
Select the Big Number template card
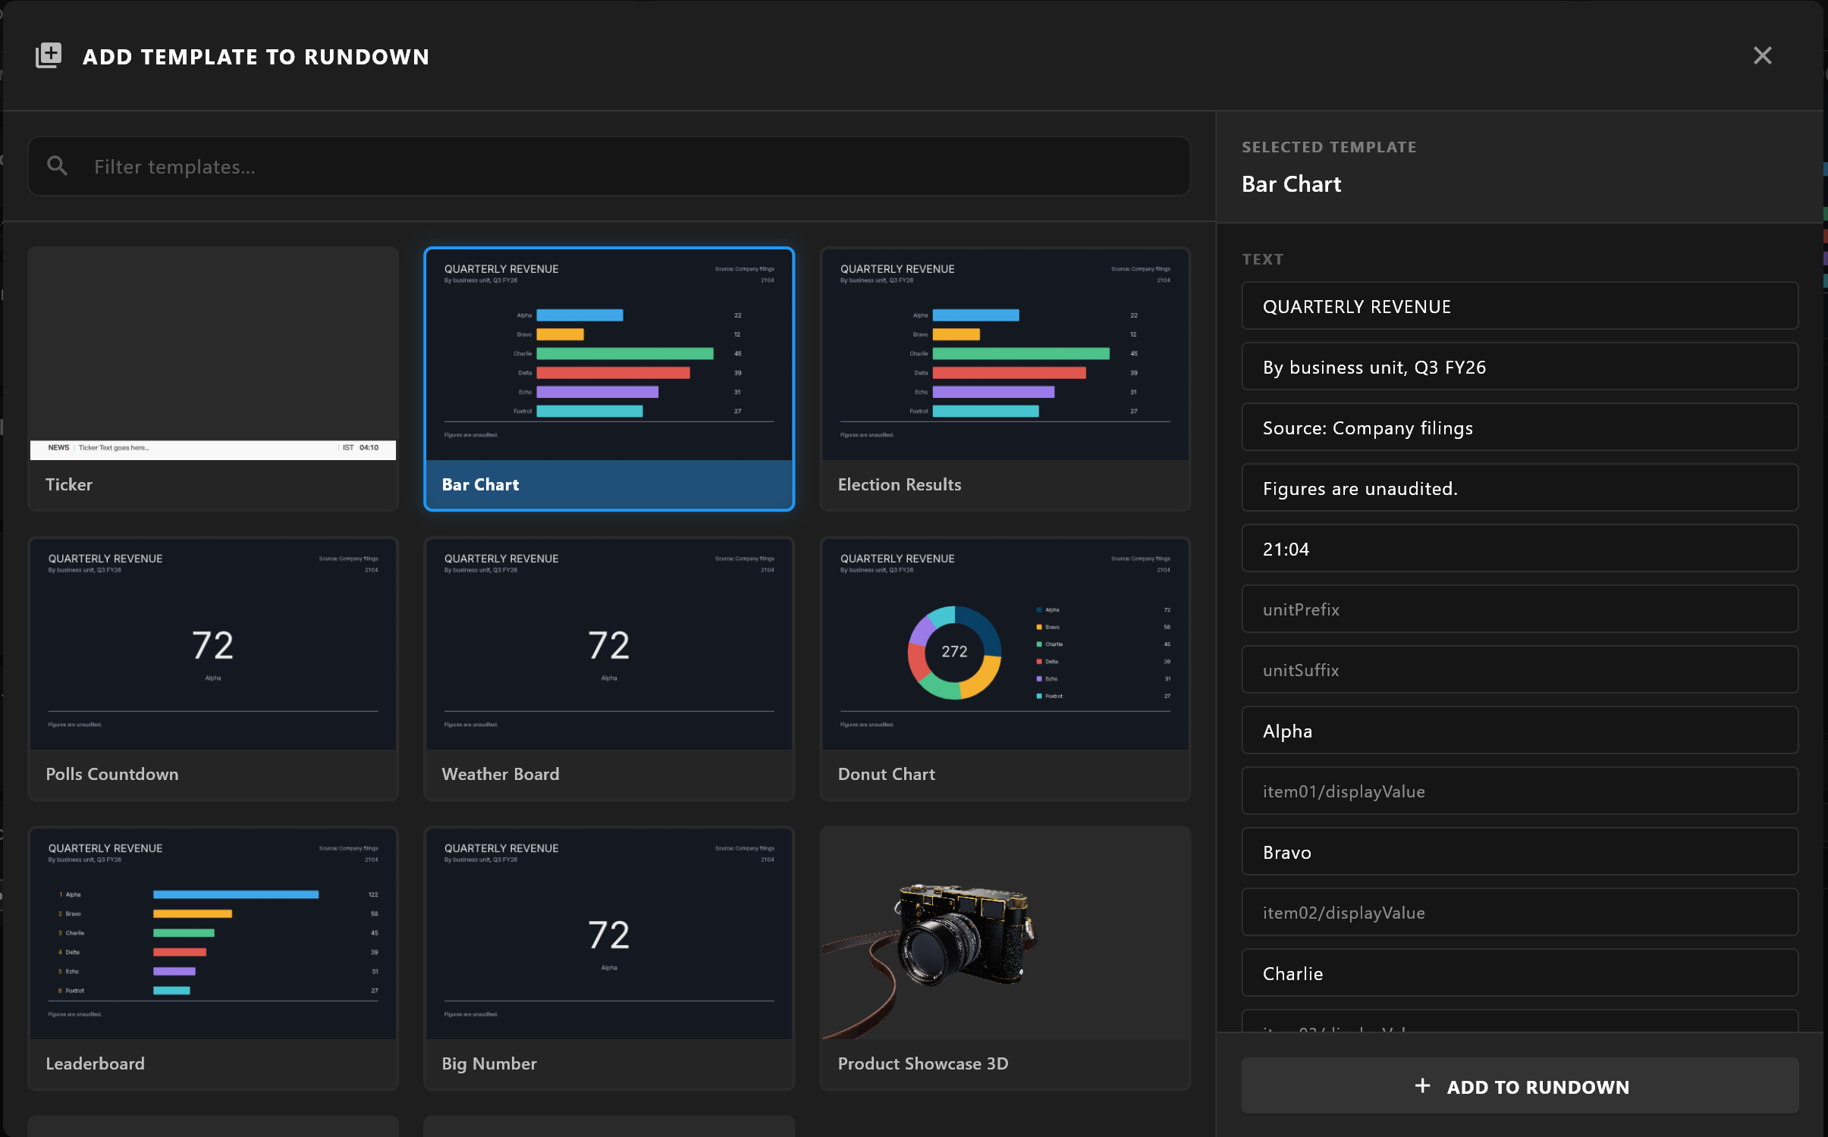point(609,957)
